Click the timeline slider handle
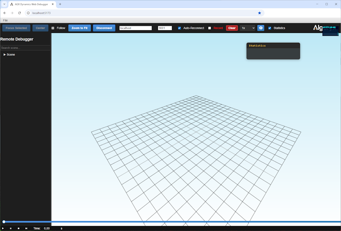 coord(4,222)
